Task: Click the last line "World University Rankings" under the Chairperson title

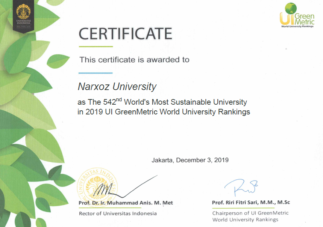Action: pos(245,219)
